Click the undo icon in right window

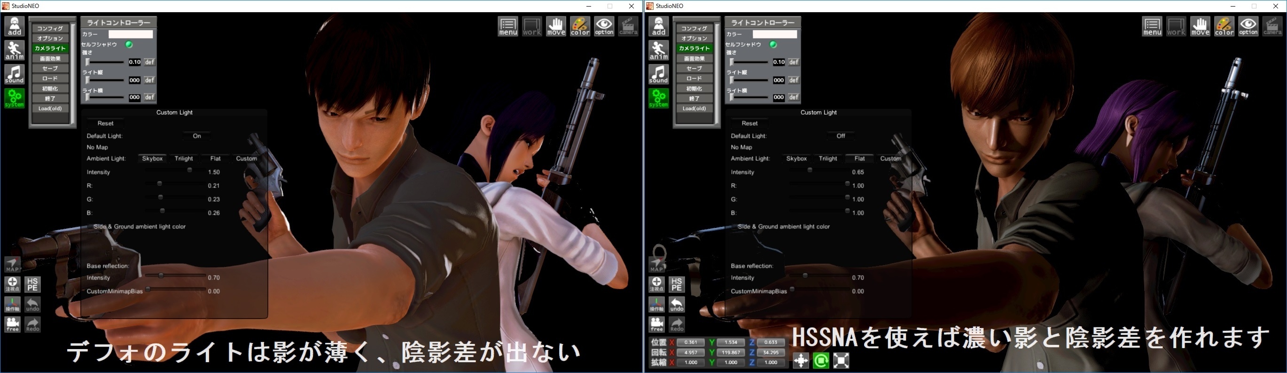click(677, 304)
